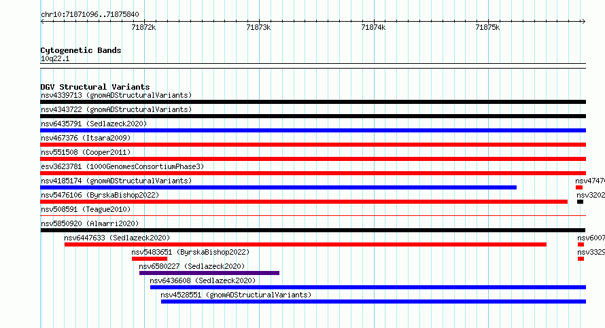Click the thin red line under nsv508591

pos(313,216)
